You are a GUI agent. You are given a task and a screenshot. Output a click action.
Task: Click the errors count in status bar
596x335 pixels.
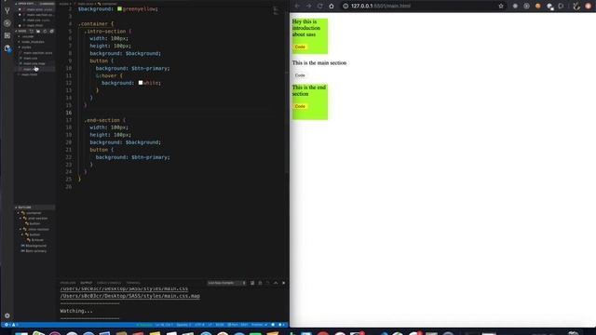pos(7,325)
